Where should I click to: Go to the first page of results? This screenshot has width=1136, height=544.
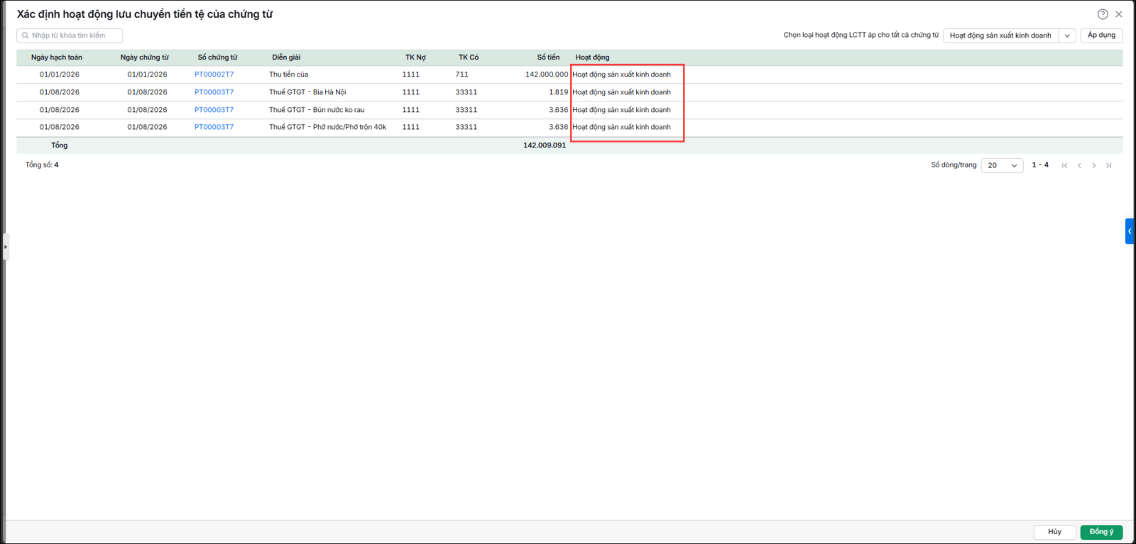[1064, 165]
